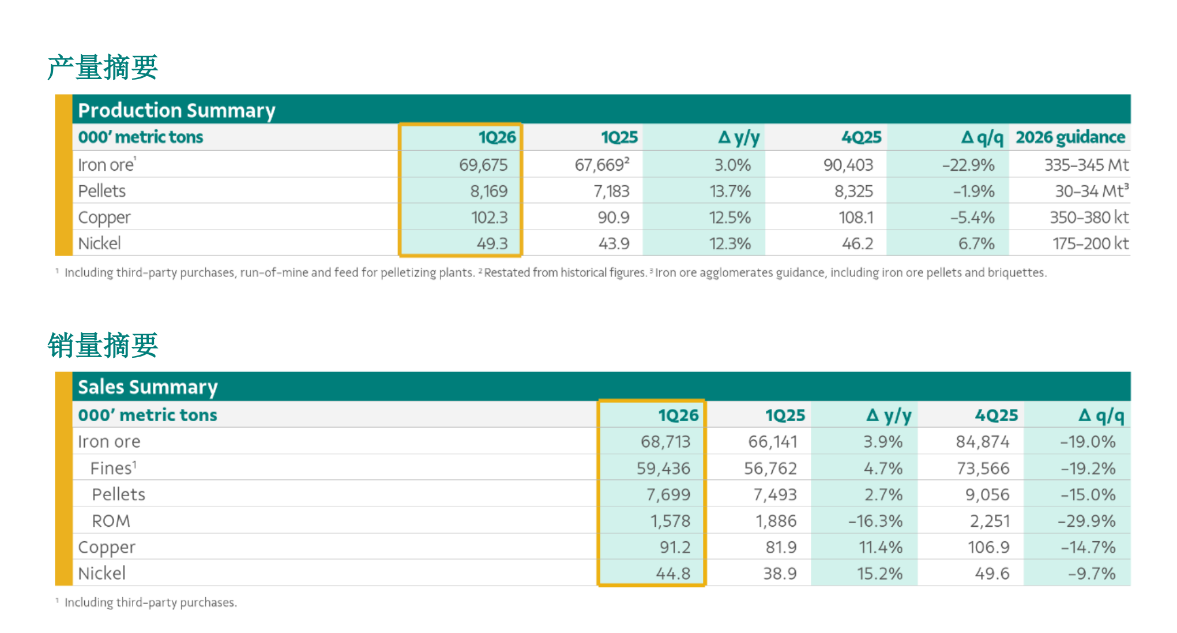Click the 1Q26 header in Sales Summary
This screenshot has height=633, width=1177.
pos(678,415)
